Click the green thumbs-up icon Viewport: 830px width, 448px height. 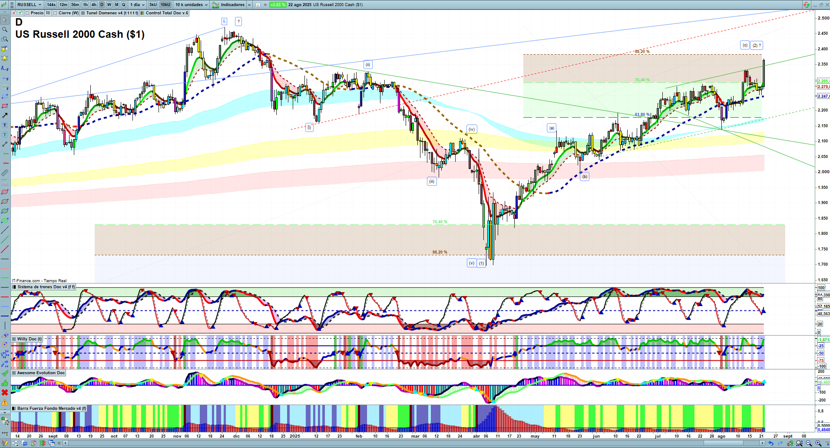pos(5,383)
